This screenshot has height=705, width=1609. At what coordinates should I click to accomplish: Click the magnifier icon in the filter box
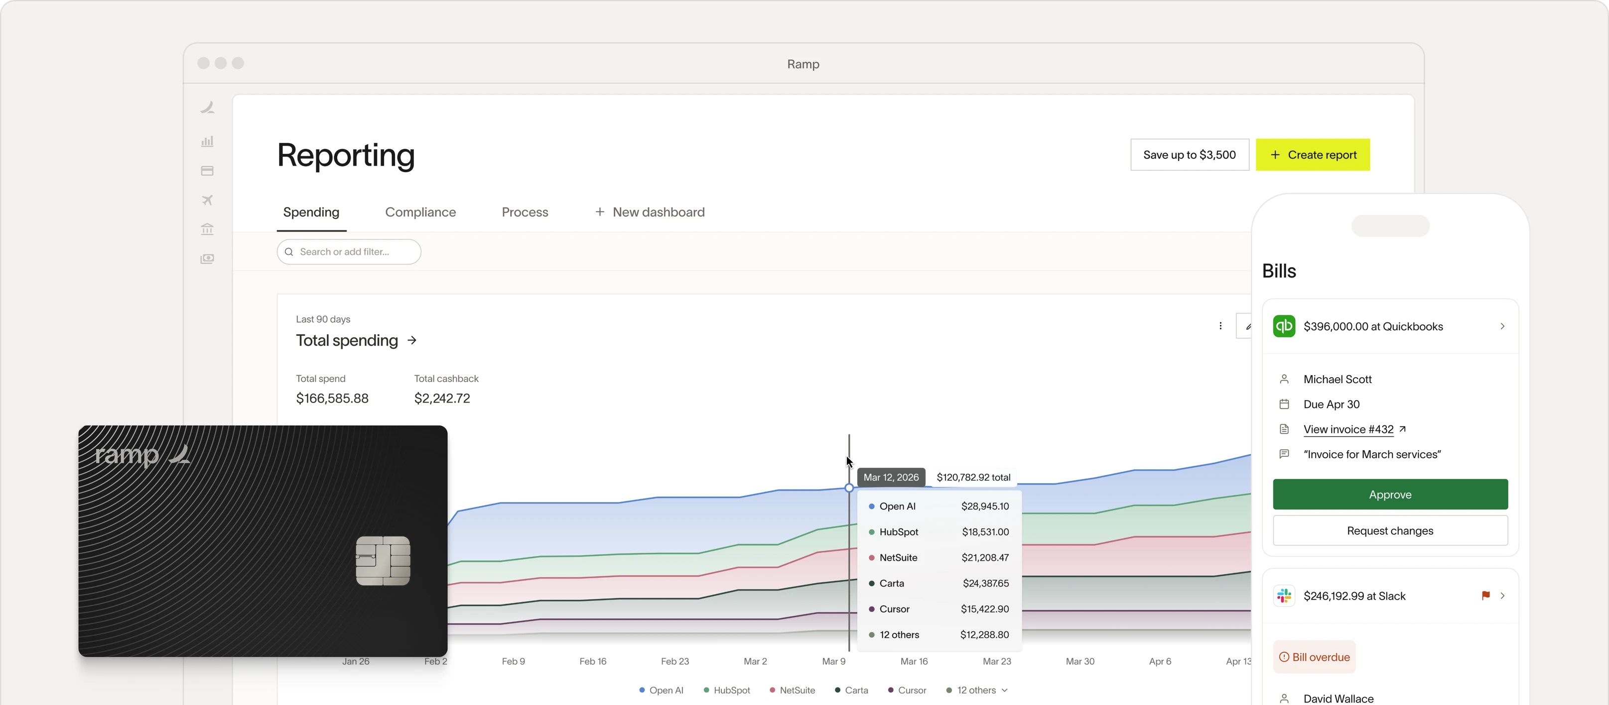(x=288, y=251)
